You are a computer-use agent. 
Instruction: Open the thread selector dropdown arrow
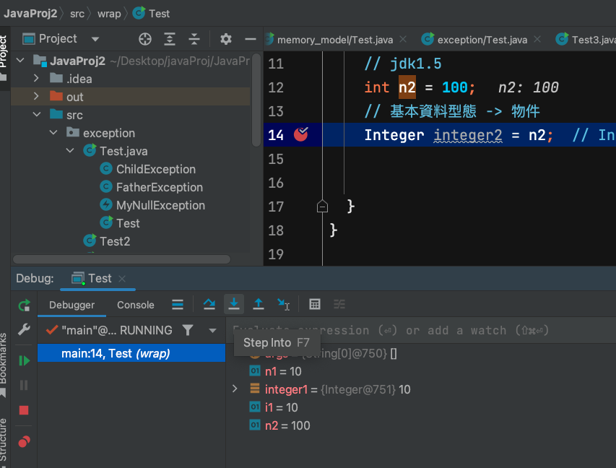(x=212, y=331)
